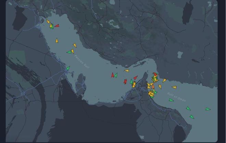Click the yellow ship nearest Gulf of Oman label
This screenshot has height=143, width=226.
[x=174, y=87]
